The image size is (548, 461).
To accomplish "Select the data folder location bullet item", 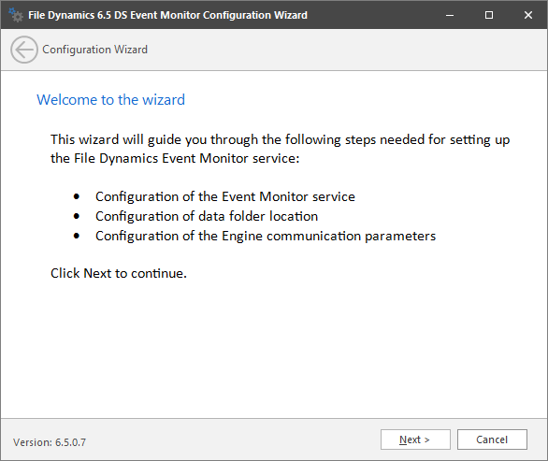I will 207,216.
